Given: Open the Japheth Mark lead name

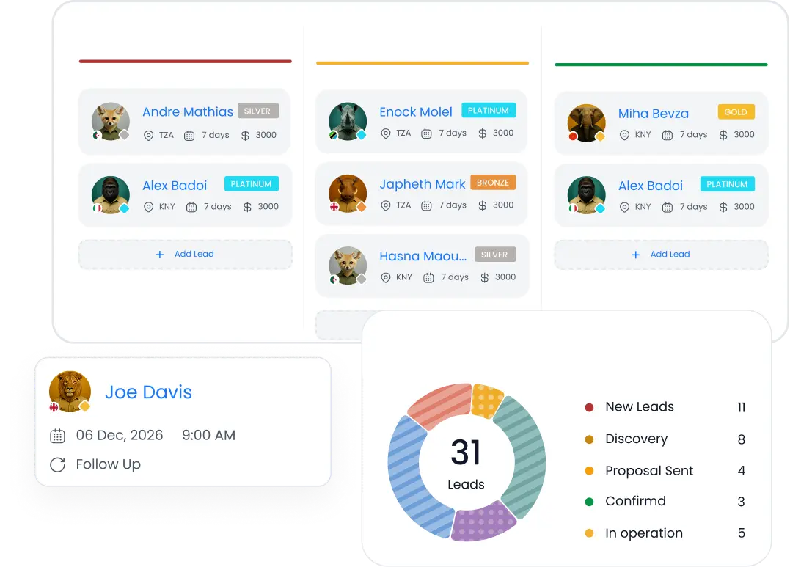Looking at the screenshot, I should click(x=423, y=184).
